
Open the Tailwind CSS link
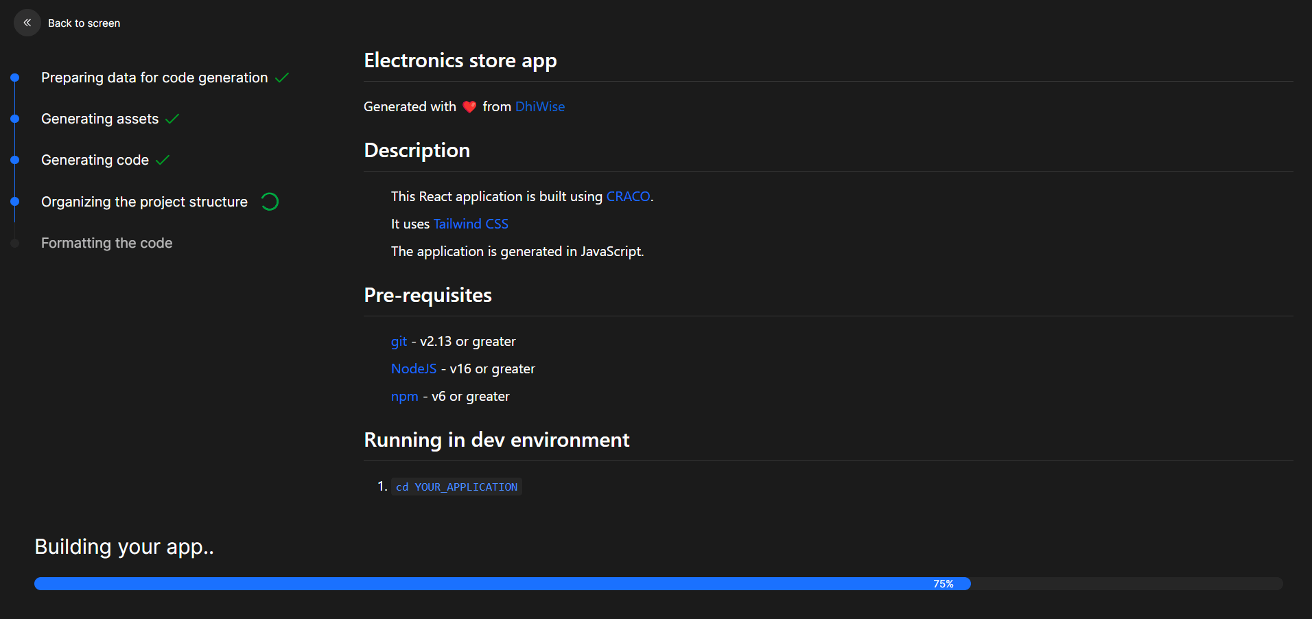click(x=471, y=224)
